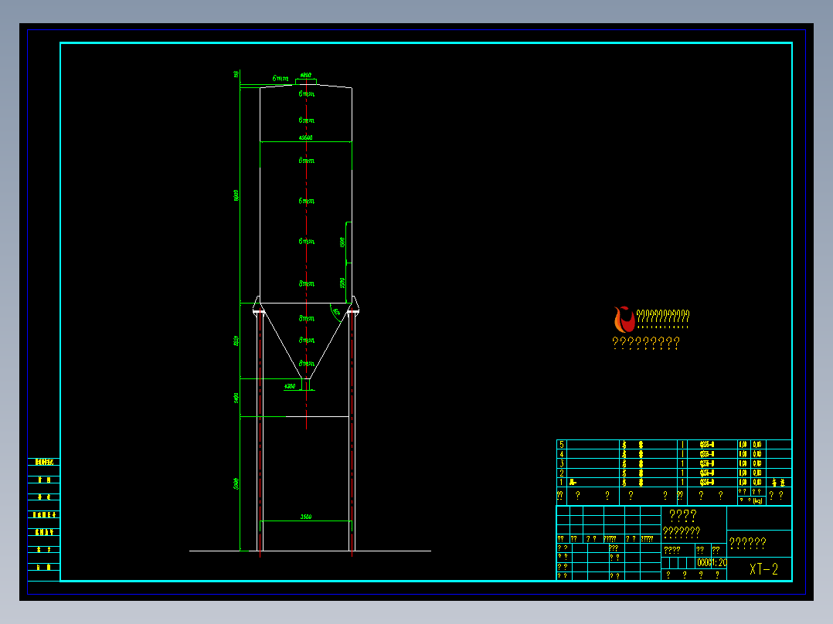Click row number 3 in parts list
Viewport: 833px width, 624px height.
562,463
